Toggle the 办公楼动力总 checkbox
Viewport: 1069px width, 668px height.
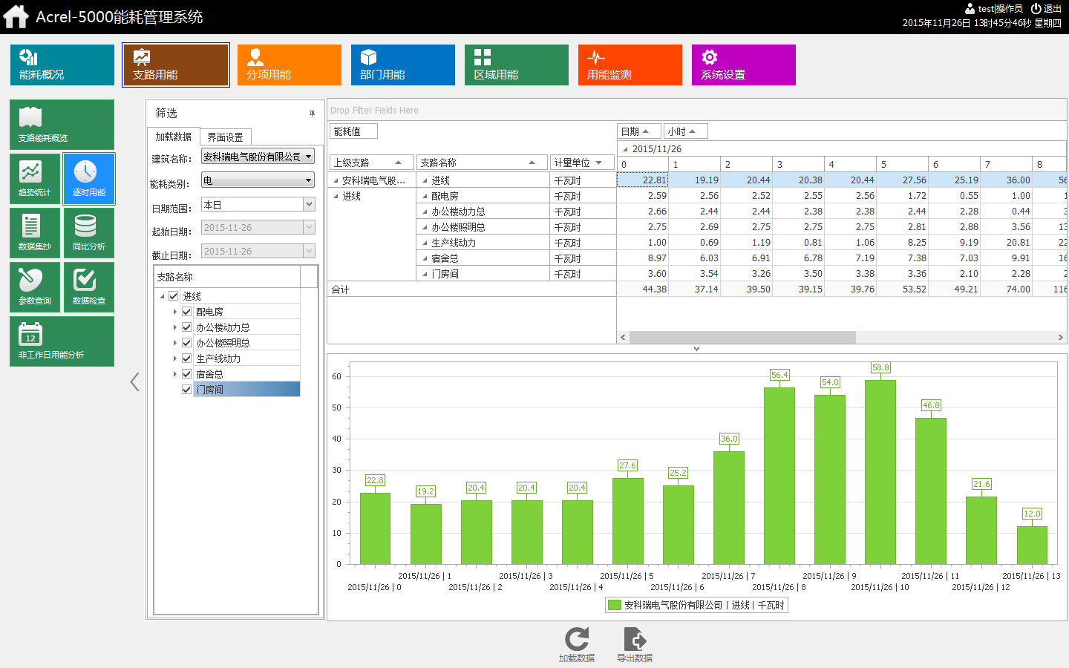point(187,327)
